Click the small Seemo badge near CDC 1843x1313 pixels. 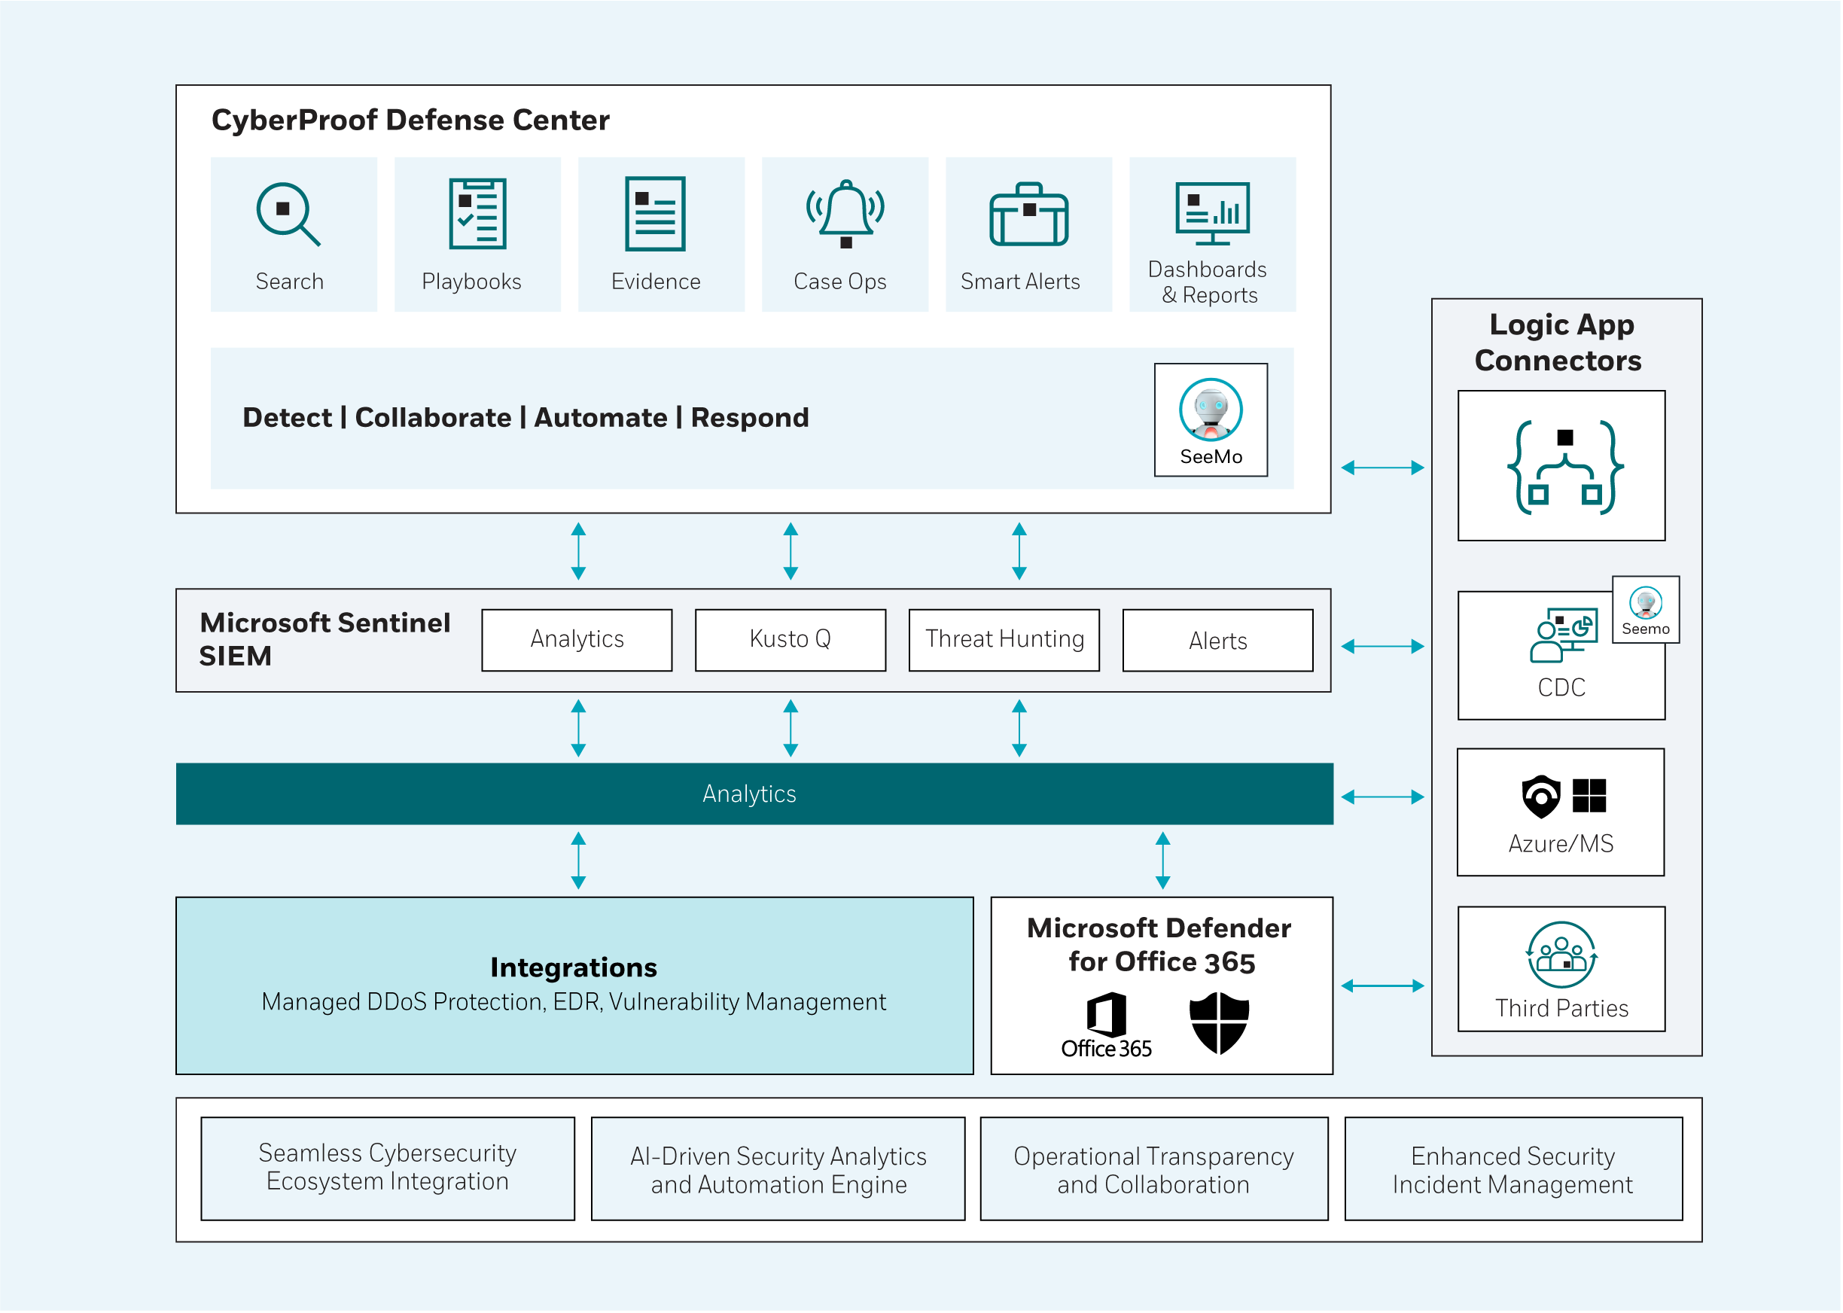click(1645, 610)
